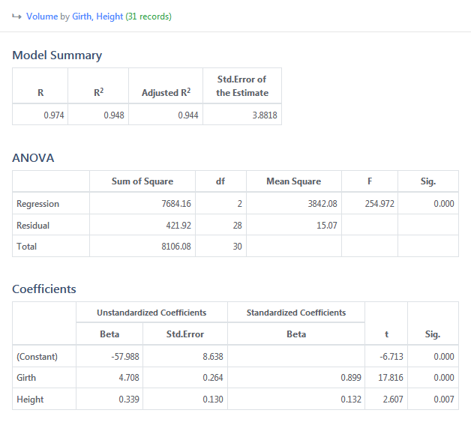This screenshot has height=431, width=471.
Task: Select the Residual row label
Action: pyautogui.click(x=33, y=226)
